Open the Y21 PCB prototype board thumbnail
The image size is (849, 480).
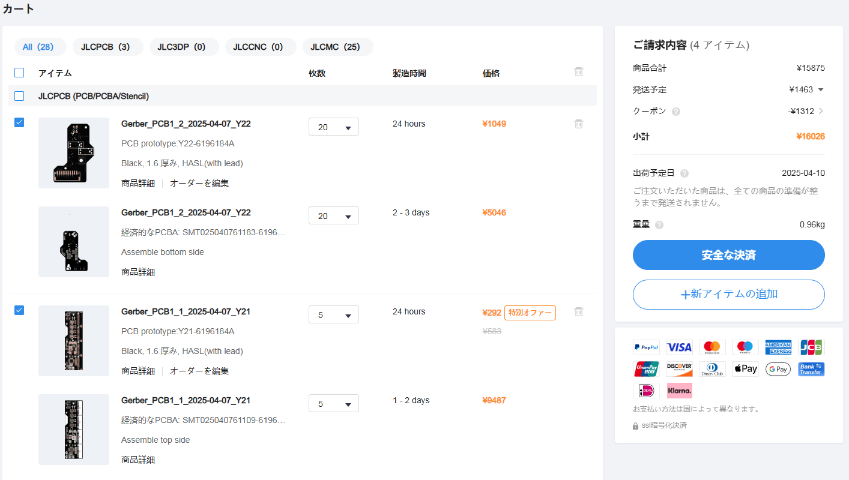(x=74, y=341)
